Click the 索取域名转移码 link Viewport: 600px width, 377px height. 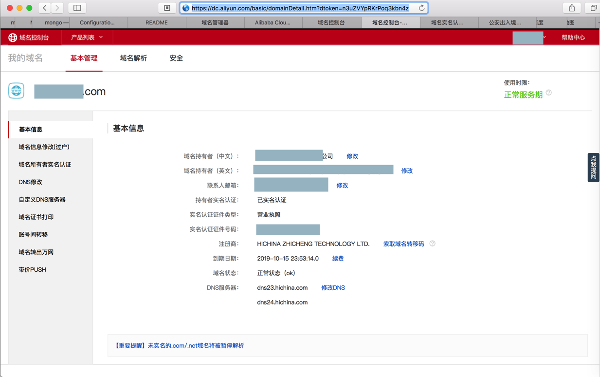tap(403, 244)
